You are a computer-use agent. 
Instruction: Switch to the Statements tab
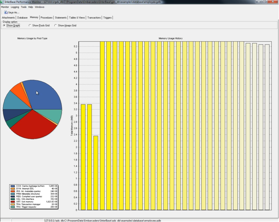coord(61,18)
